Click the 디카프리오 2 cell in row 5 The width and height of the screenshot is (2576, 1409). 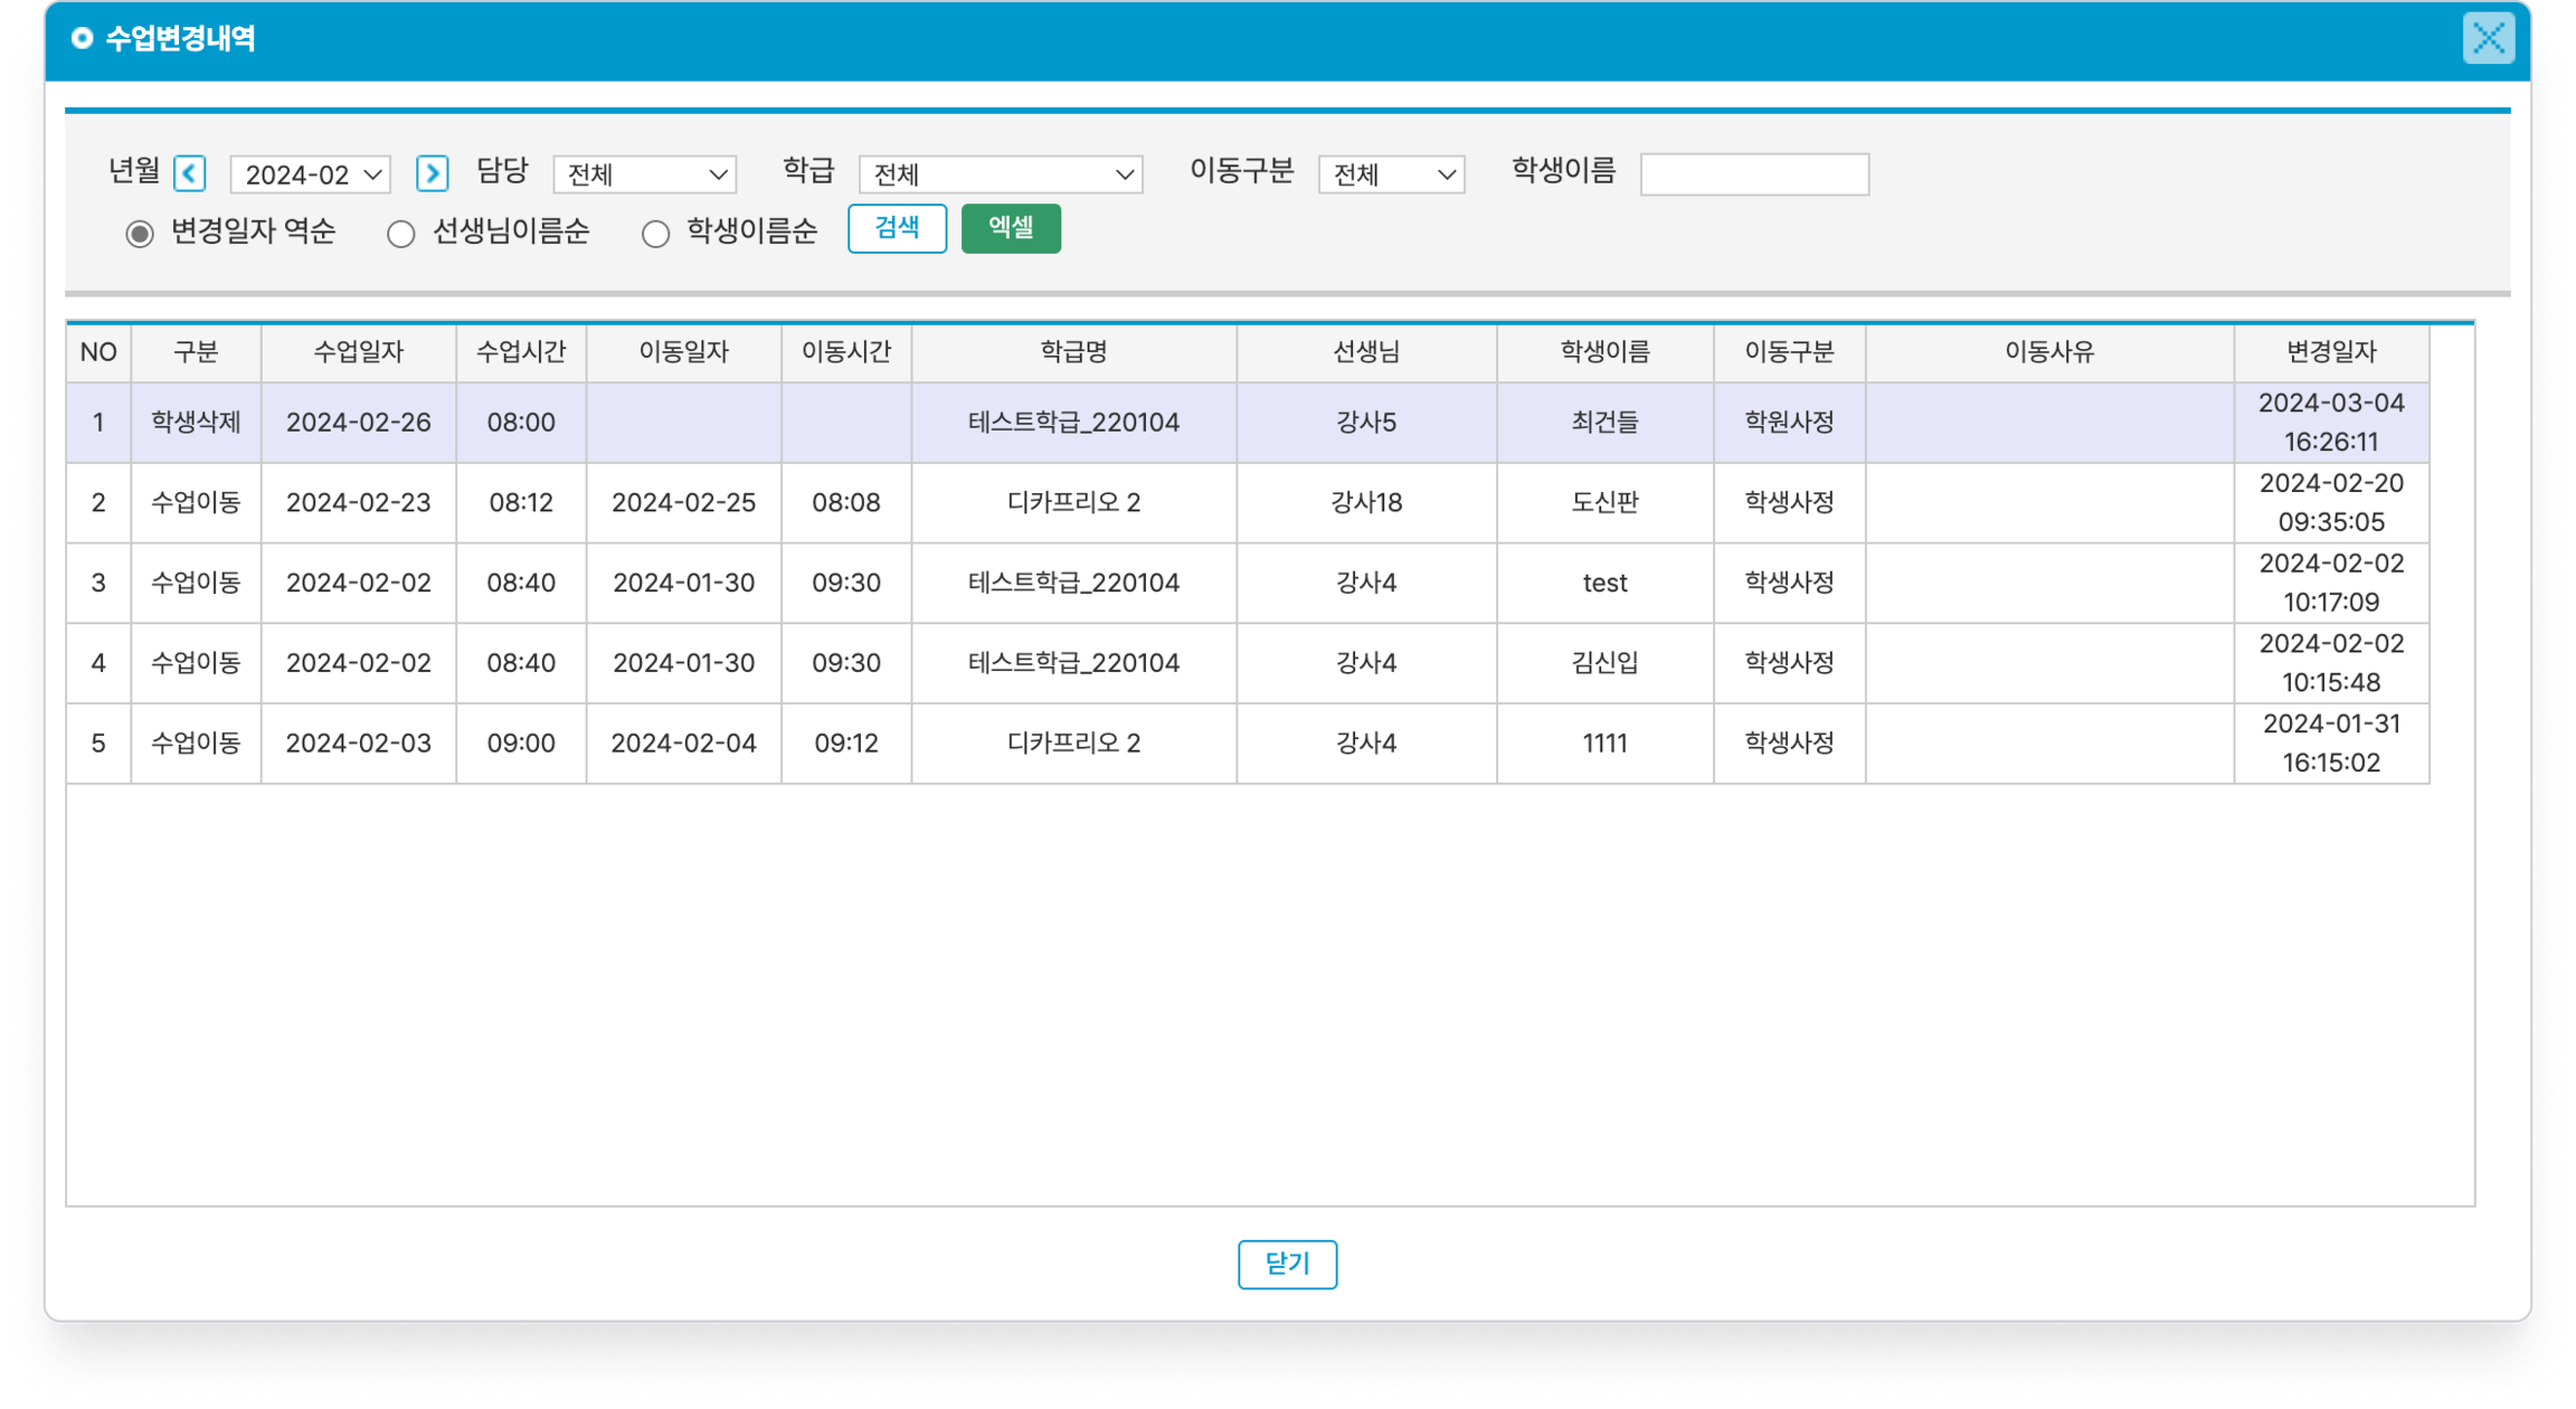tap(1073, 743)
